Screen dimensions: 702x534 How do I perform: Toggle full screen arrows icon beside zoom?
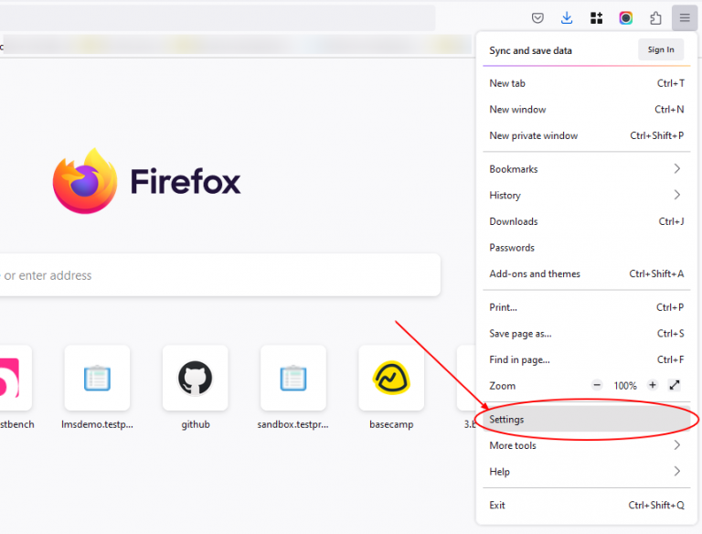click(675, 386)
